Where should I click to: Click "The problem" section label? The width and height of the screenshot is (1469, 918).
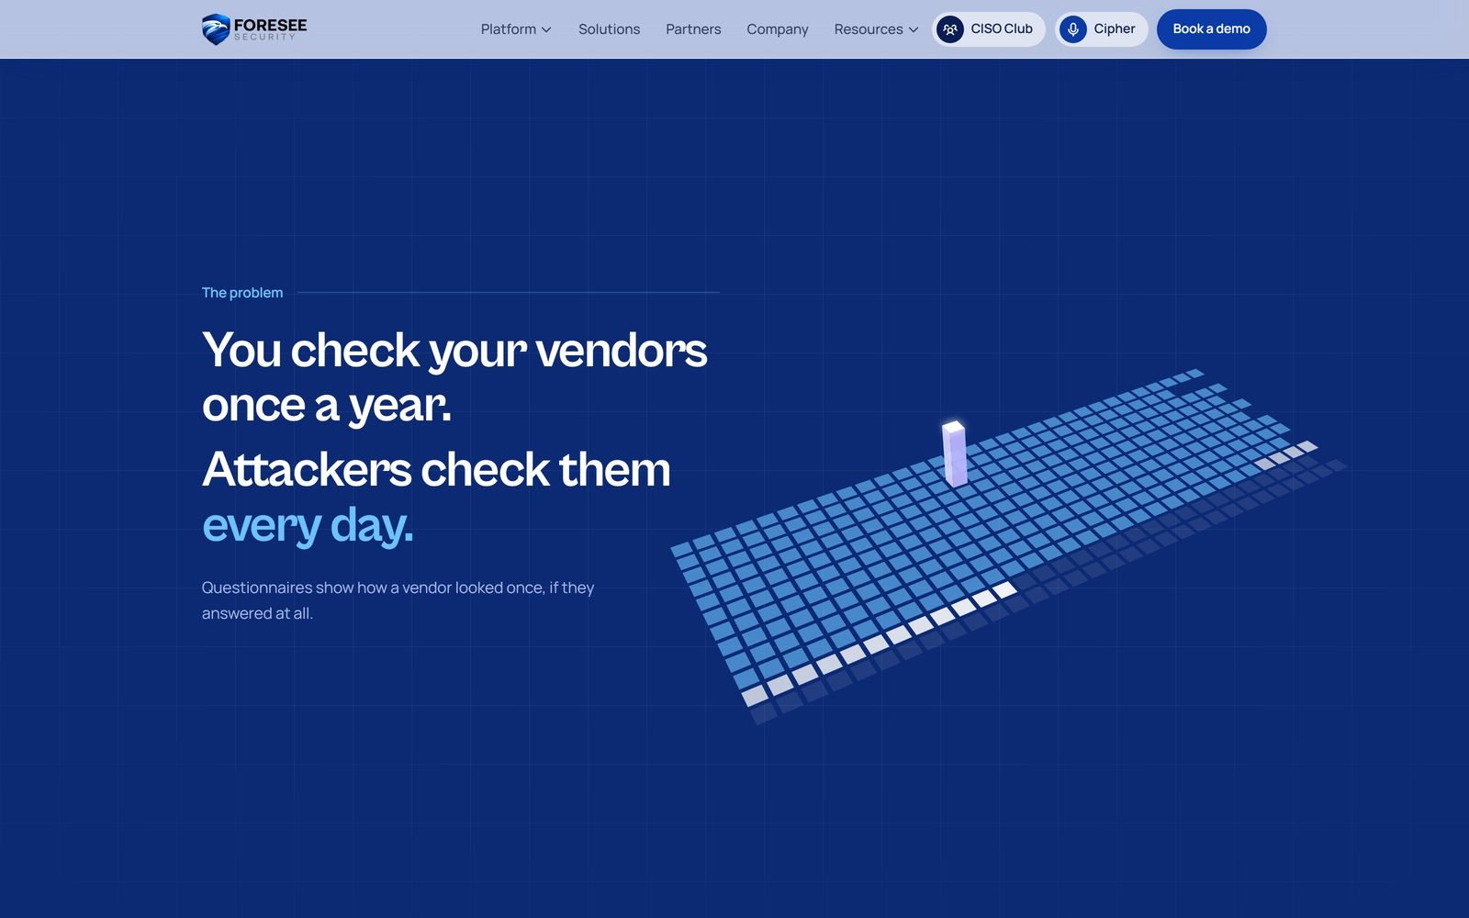(x=242, y=293)
